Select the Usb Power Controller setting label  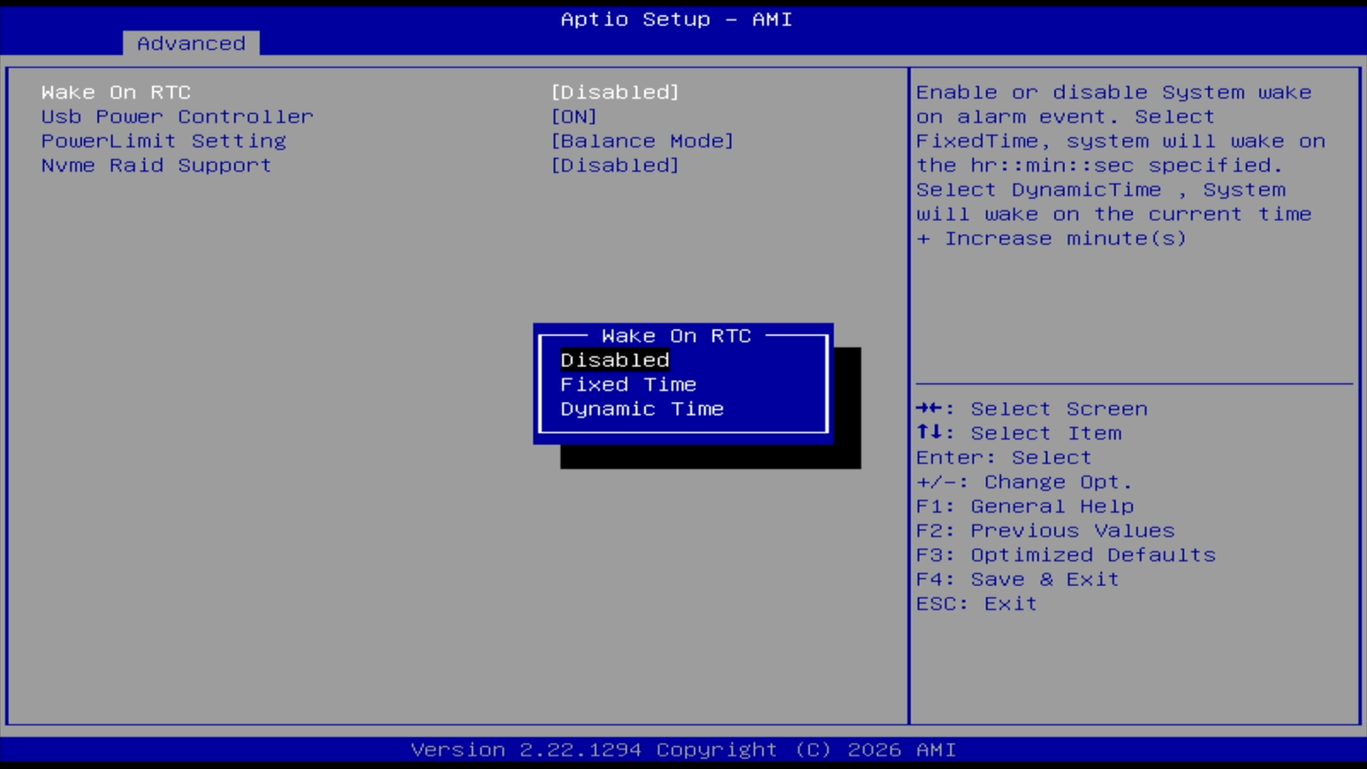point(177,116)
